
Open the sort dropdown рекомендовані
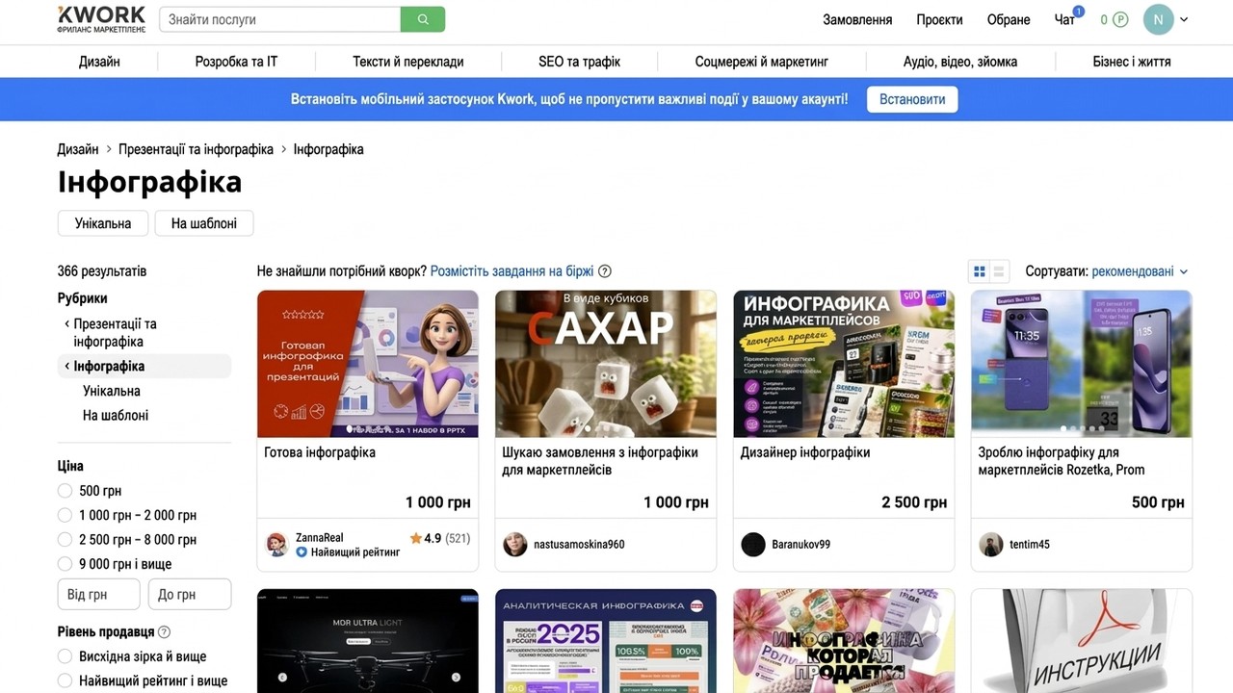click(1140, 271)
